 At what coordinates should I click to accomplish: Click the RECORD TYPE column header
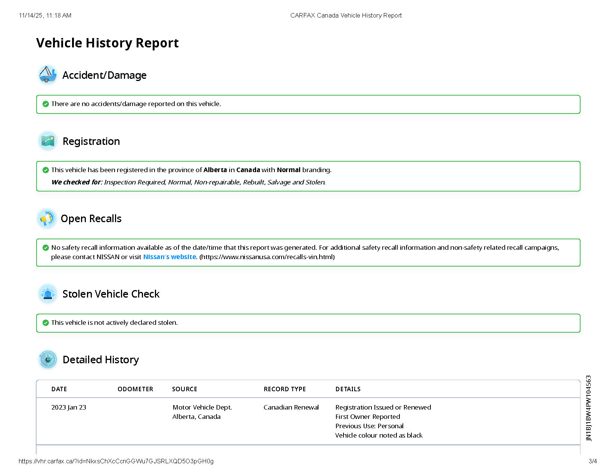284,389
